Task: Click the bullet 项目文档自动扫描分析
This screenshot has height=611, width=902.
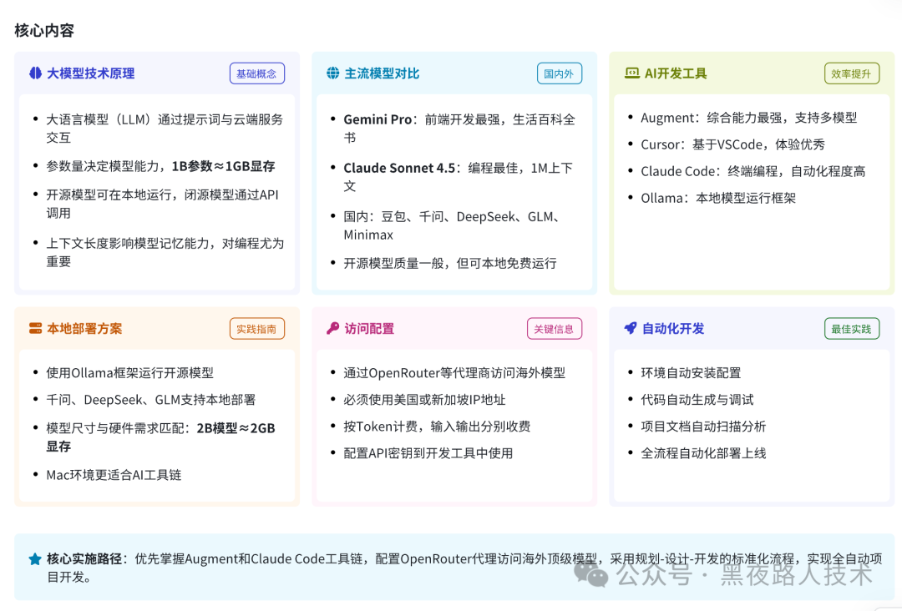Action: tap(703, 427)
